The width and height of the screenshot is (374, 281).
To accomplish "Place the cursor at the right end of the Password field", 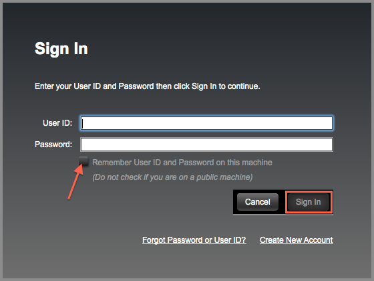I will [330, 145].
